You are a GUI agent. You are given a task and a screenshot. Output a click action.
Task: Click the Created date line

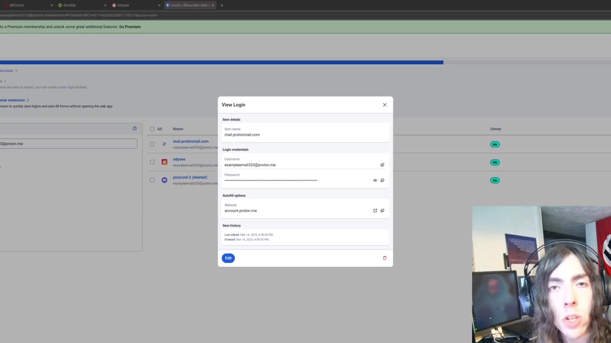(x=246, y=240)
